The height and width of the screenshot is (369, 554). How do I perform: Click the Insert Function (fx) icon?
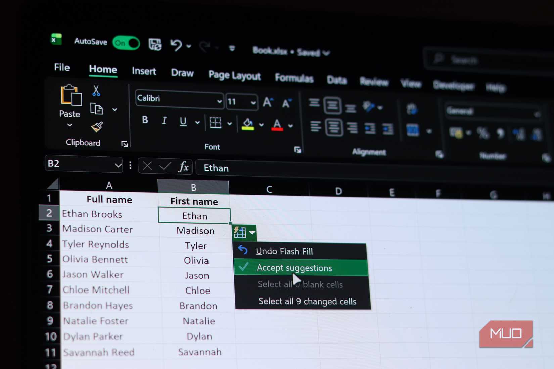click(183, 167)
